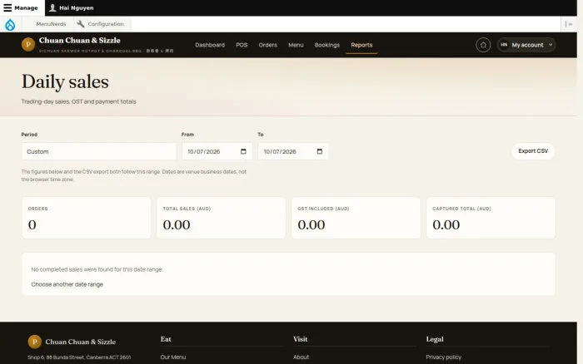Open the POS tab
583x364 pixels.
(x=242, y=45)
